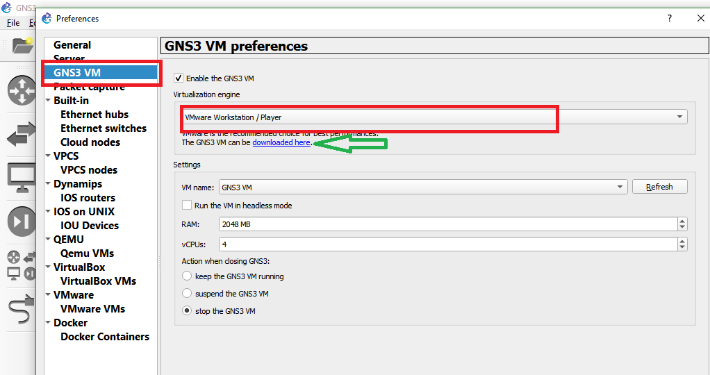This screenshot has height=375, width=710.
Task: Select GNS3 VM preferences entry
Action: pos(101,72)
